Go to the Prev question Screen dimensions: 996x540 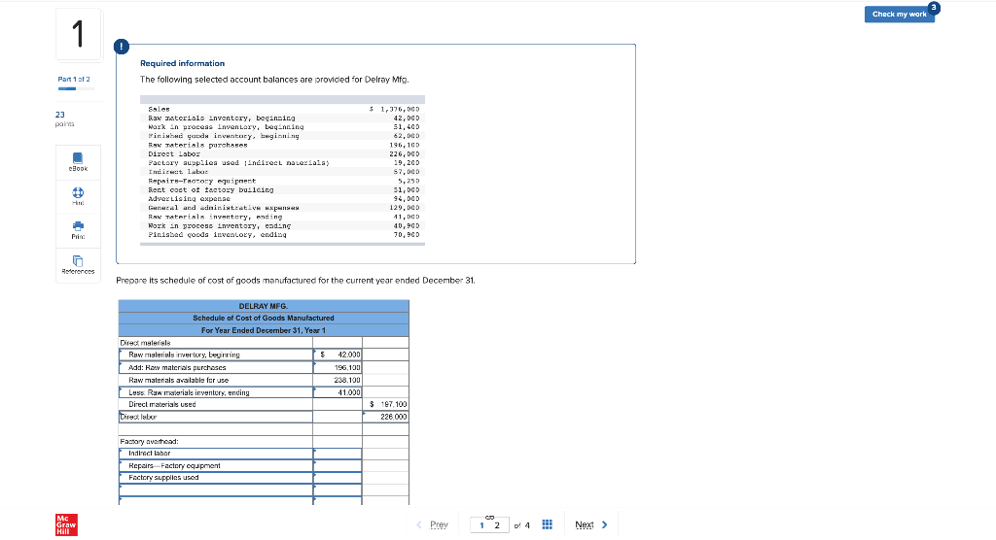click(x=433, y=524)
